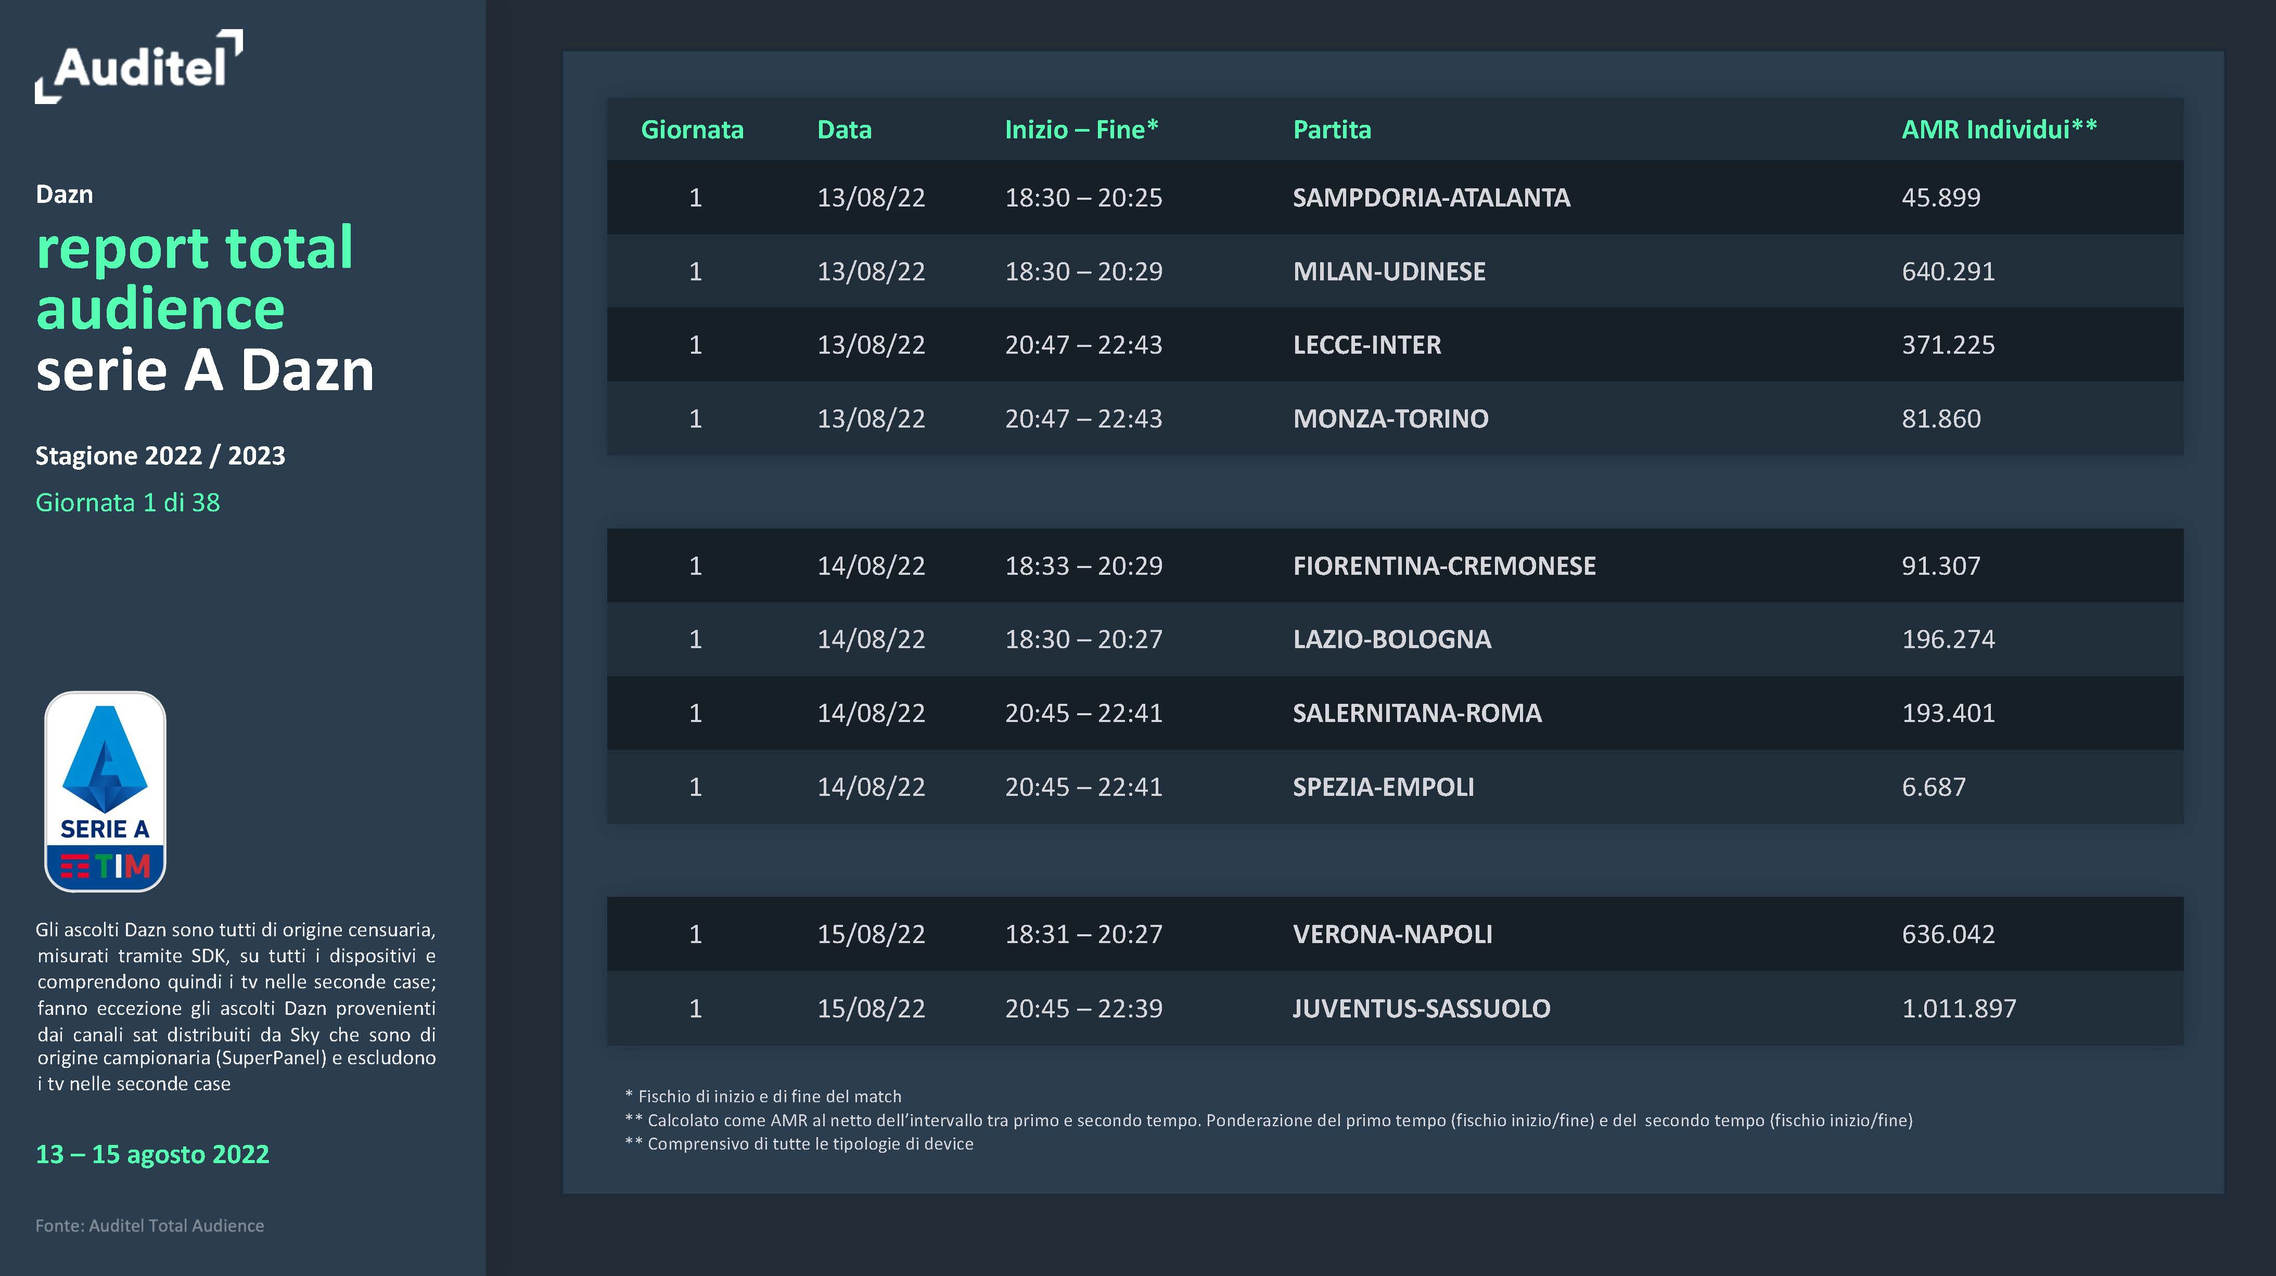Select the MILAN-UDINESE match name

[x=1389, y=271]
